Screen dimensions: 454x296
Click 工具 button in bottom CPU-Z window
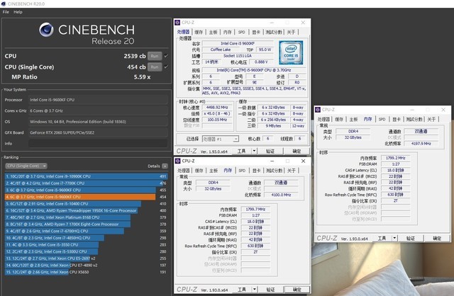tap(242, 290)
